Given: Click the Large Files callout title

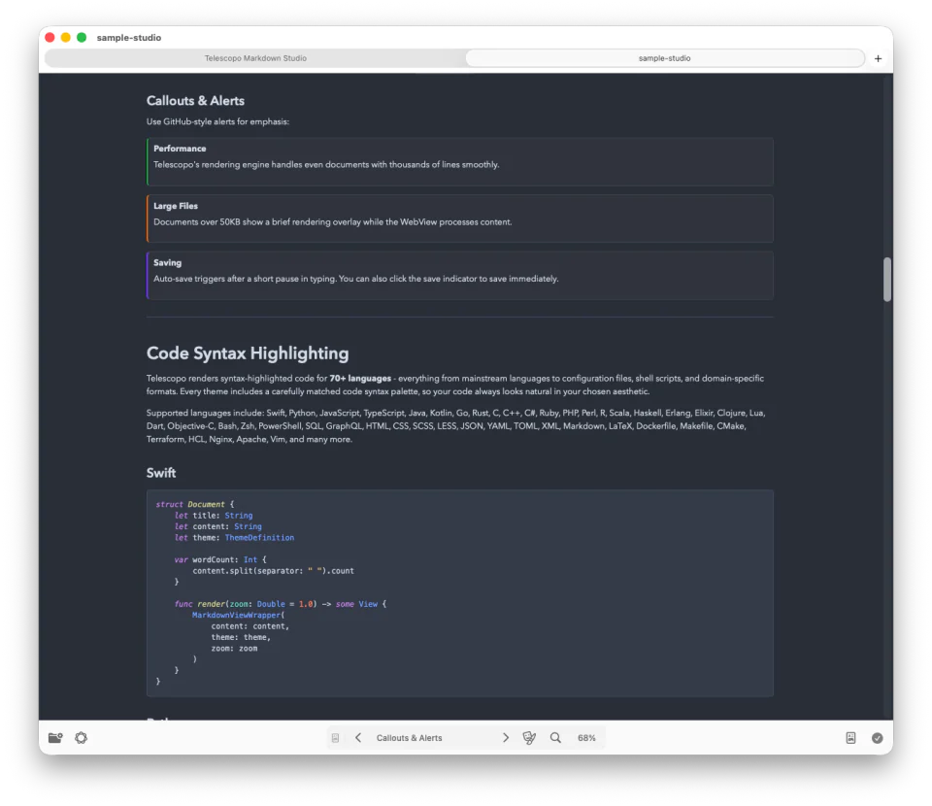Looking at the screenshot, I should pyautogui.click(x=176, y=206).
